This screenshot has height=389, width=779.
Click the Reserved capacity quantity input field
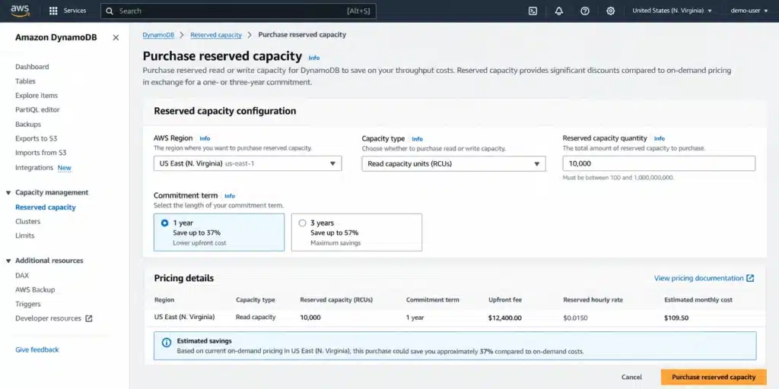pos(659,163)
